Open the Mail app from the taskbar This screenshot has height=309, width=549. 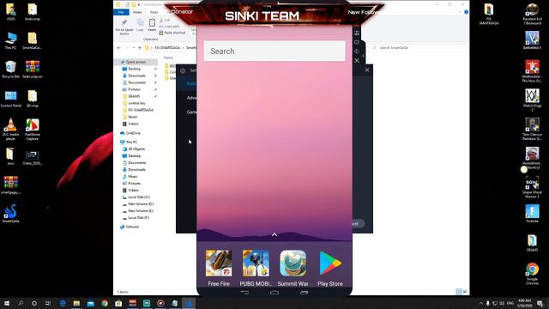91,303
